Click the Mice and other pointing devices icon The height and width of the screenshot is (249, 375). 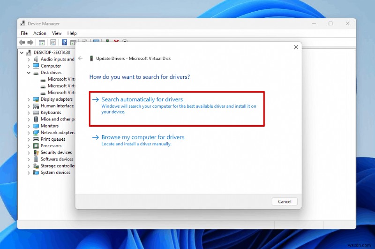[36, 119]
